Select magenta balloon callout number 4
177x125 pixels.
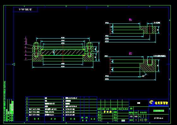[26, 47]
